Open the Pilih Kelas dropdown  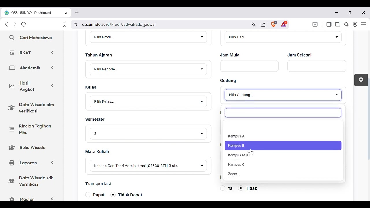pos(148,101)
